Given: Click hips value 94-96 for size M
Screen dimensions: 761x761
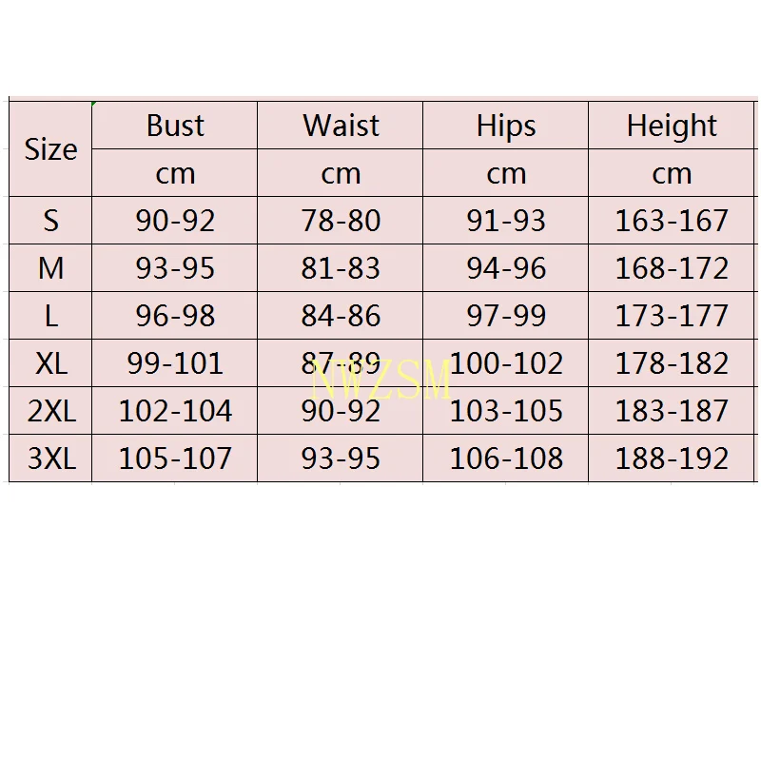Looking at the screenshot, I should (506, 268).
